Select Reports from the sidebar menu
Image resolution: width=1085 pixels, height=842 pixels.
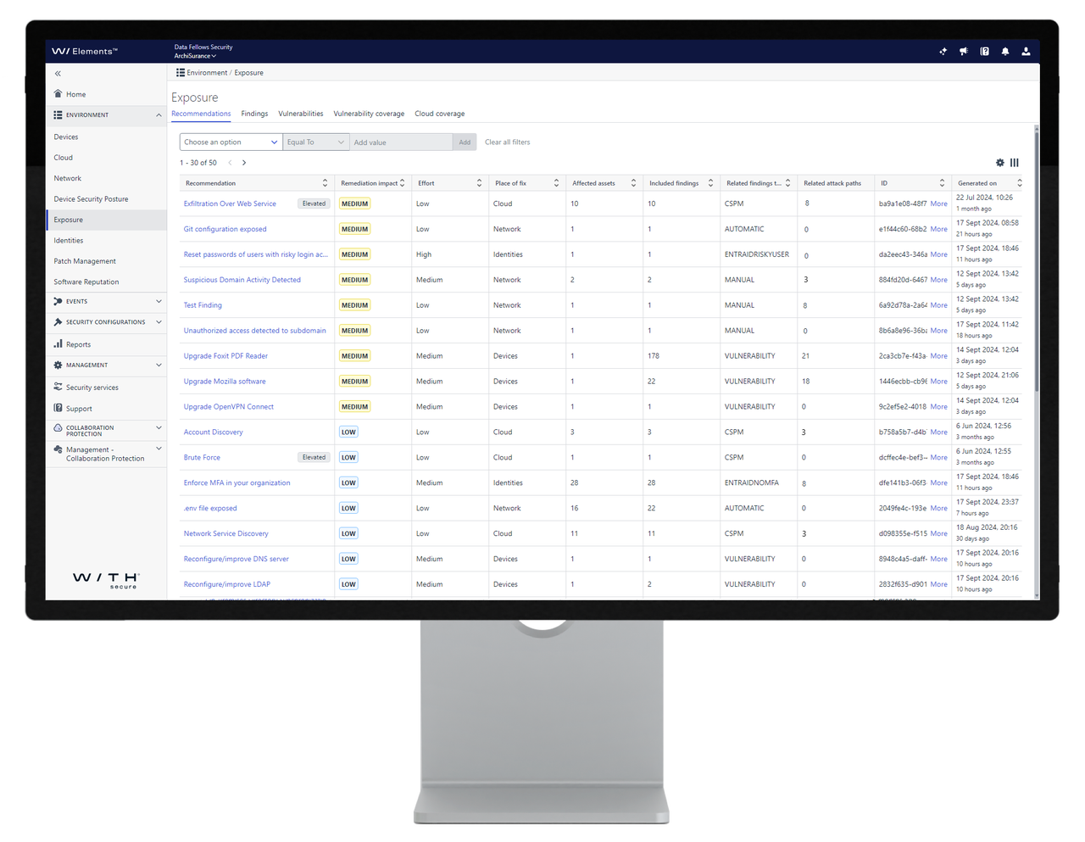pyautogui.click(x=78, y=343)
